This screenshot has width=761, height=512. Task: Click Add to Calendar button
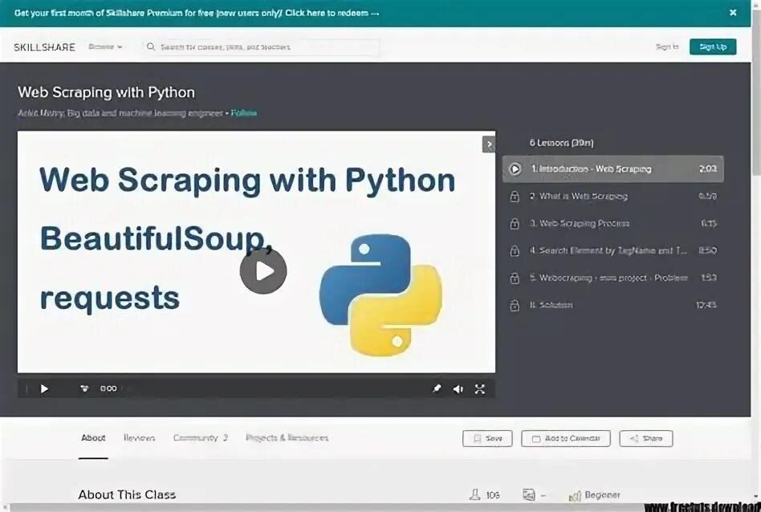click(x=566, y=438)
